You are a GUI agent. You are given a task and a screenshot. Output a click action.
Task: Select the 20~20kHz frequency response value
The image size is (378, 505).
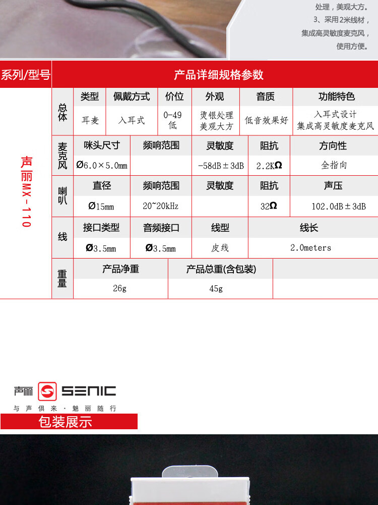tap(161, 206)
